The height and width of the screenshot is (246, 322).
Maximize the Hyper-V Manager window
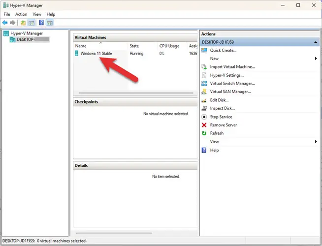click(298, 5)
